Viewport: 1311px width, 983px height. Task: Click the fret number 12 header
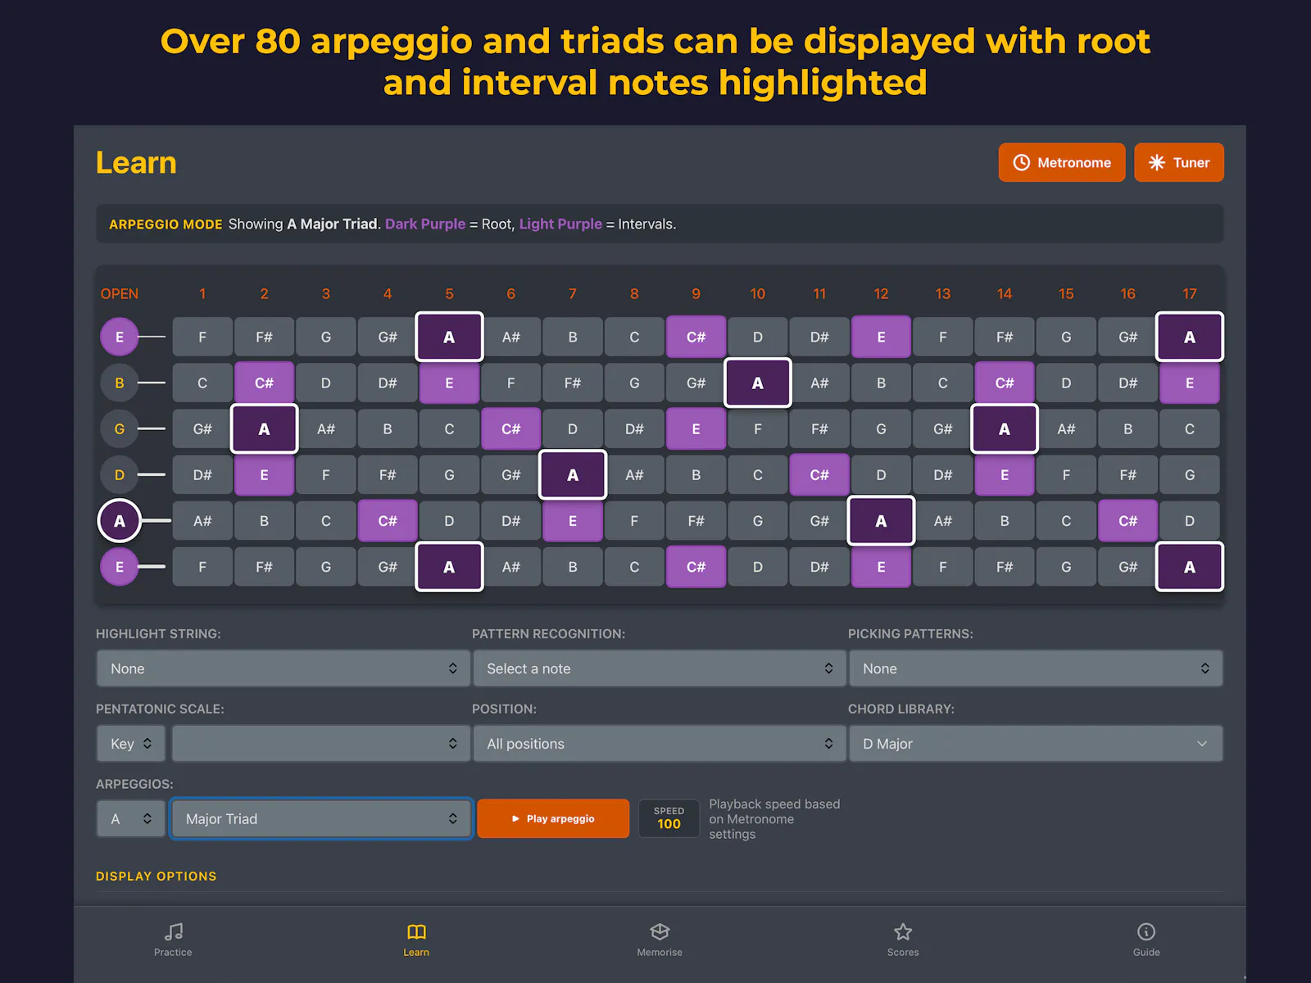click(x=881, y=293)
